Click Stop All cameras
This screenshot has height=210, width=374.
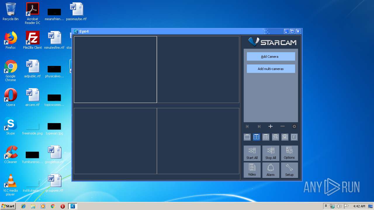[x=271, y=153]
